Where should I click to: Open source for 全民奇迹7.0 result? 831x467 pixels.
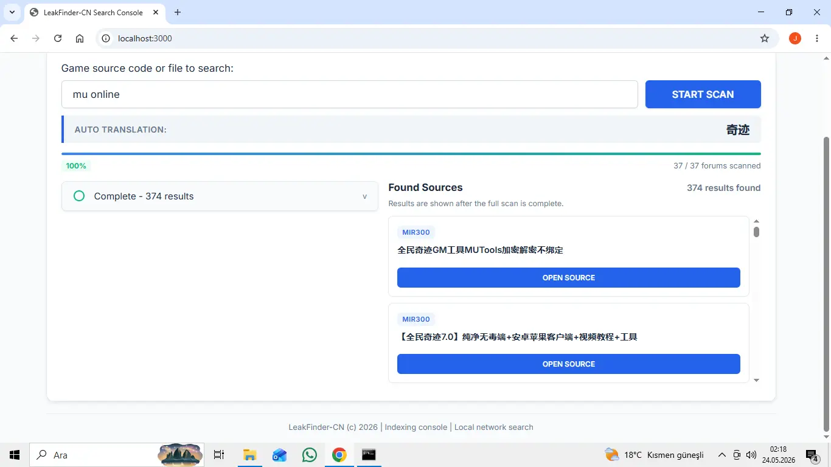click(x=568, y=364)
